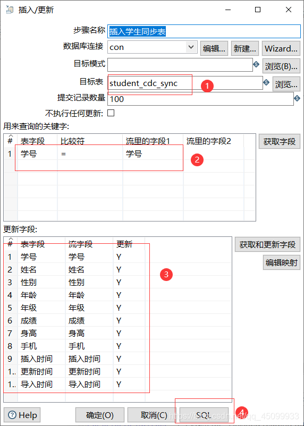Click the 比较符 column header
Screen dimensions: 304x426
(x=90, y=141)
